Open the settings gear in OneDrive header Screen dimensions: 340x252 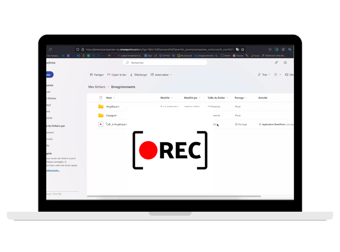pyautogui.click(x=285, y=63)
